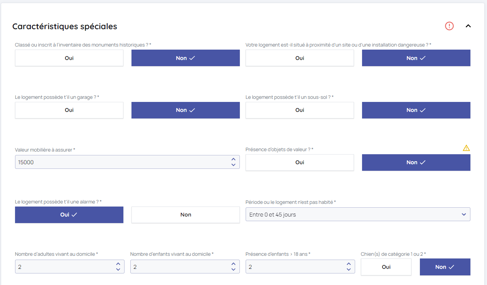Screen dimensions: 487x285
Task: Click the Nombre d'adultes input field
Action: 64,267
